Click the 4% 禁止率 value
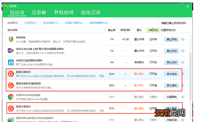The height and width of the screenshot is (122, 197). click(112, 62)
